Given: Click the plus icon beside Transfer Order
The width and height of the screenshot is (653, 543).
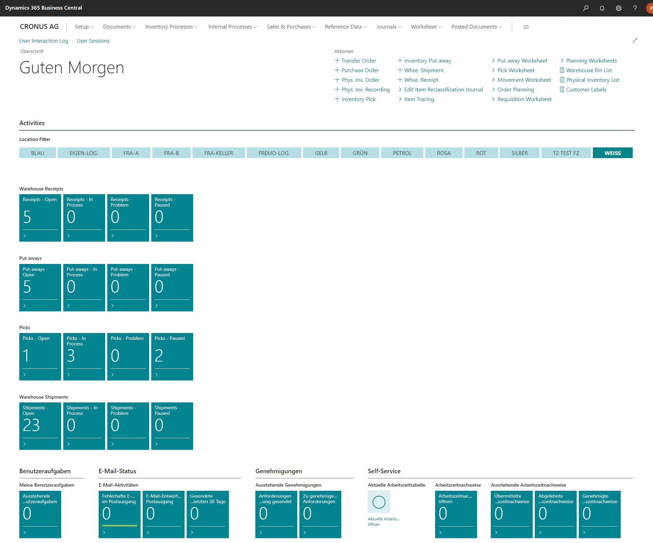Looking at the screenshot, I should click(337, 60).
